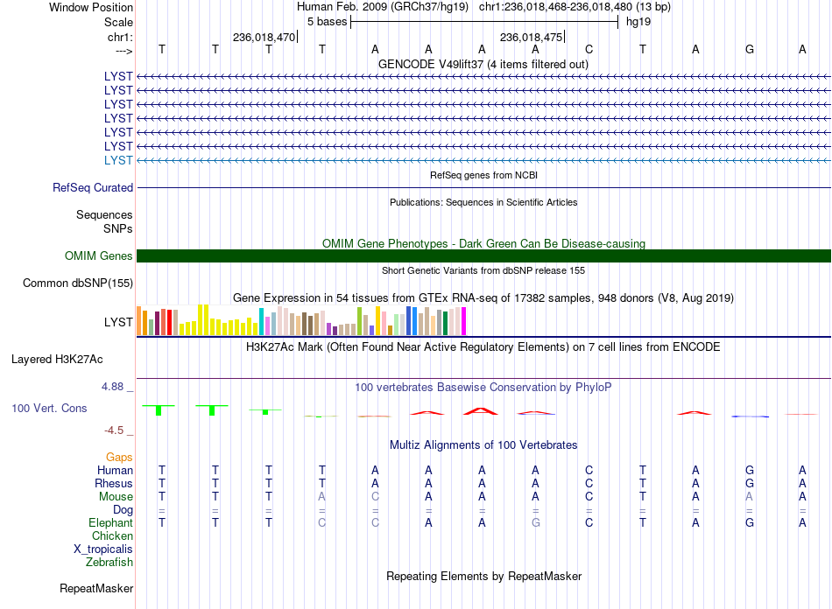Click the GENCODE V49lift37 track title
832x609 pixels.
[x=483, y=64]
